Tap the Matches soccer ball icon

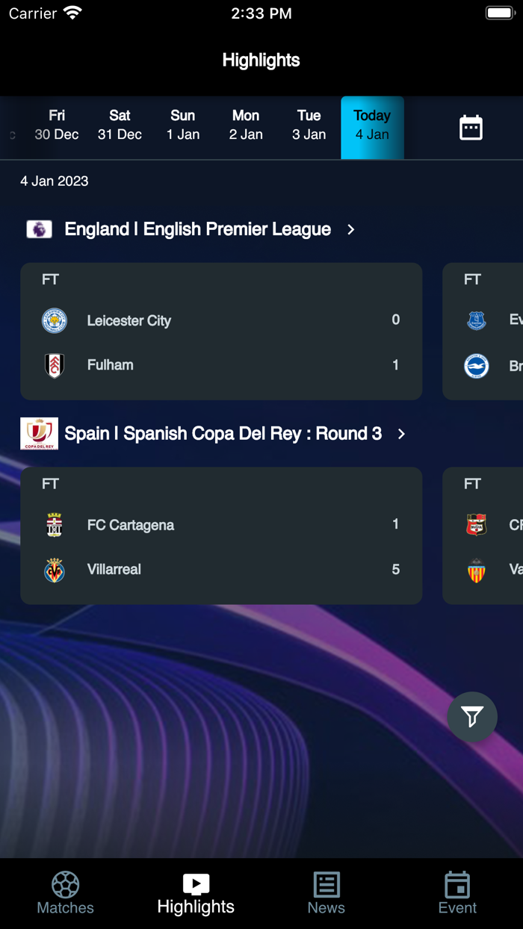[65, 883]
